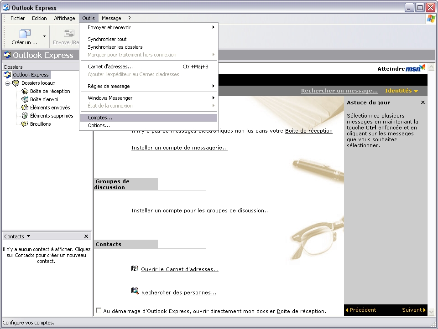Click the Brouillons folder icon
438x329 pixels.
(25, 123)
